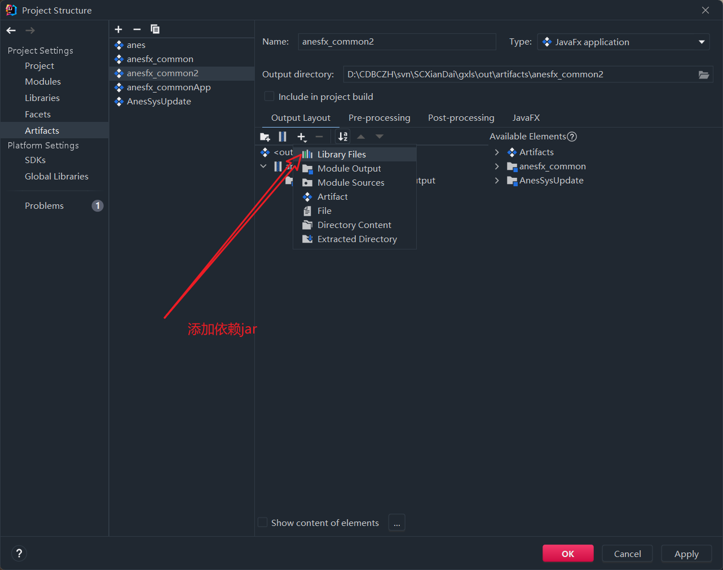Viewport: 723px width, 570px height.
Task: Open SDKs under Platform Settings
Action: pos(35,160)
